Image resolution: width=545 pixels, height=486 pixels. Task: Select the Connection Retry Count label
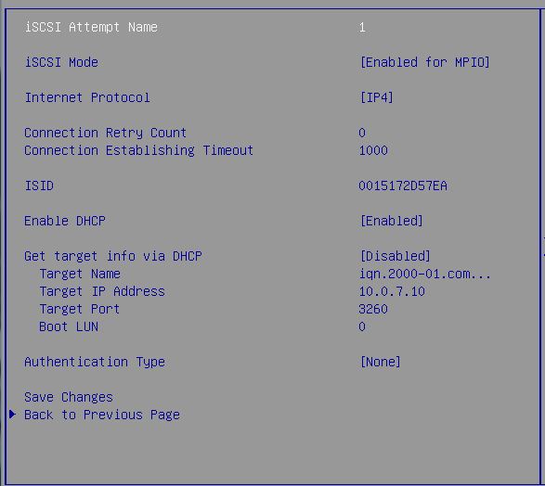[105, 133]
